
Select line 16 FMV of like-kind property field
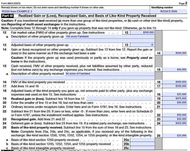tap(175, 82)
